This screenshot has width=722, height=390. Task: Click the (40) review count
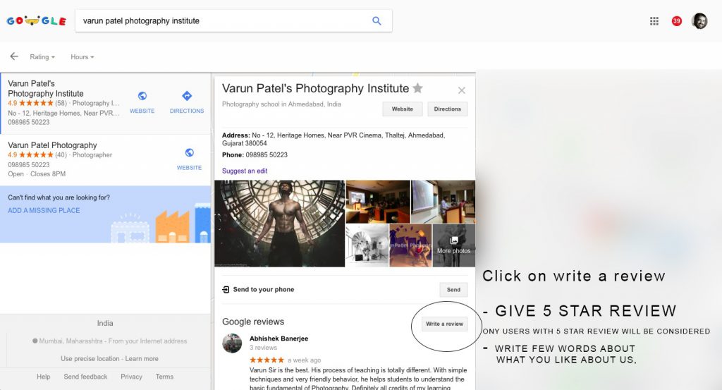point(61,154)
